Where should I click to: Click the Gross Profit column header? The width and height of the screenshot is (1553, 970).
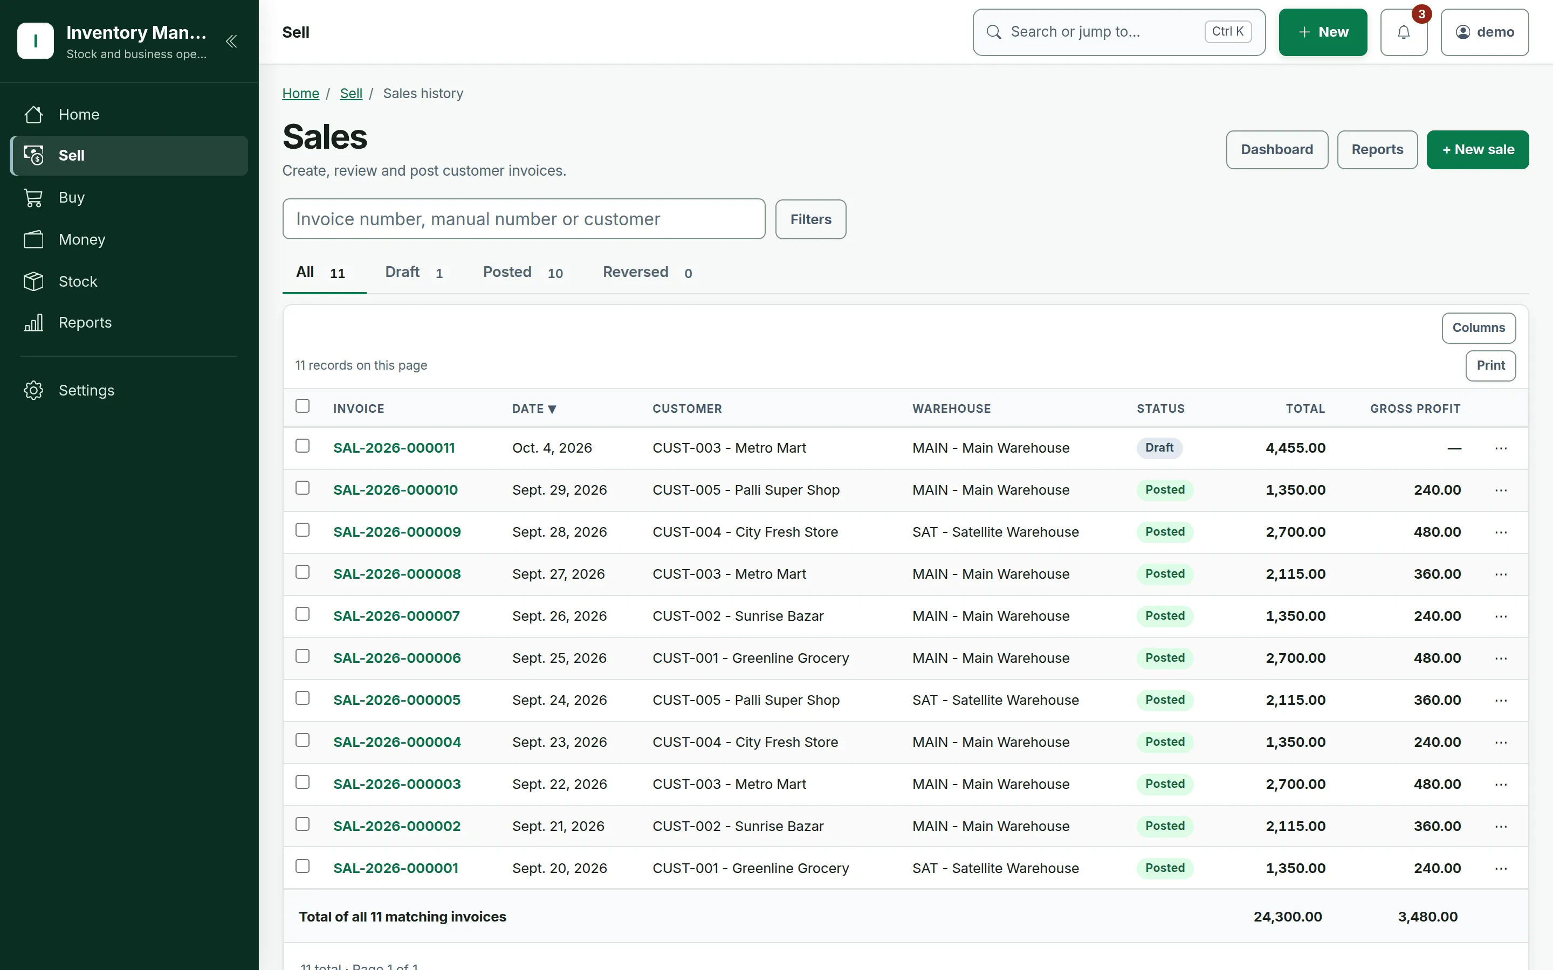pos(1415,408)
